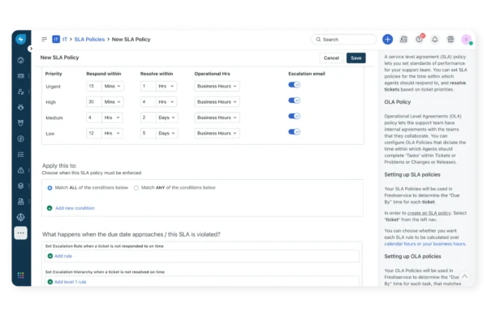
Task: Open calendar hours or business hours link
Action: pos(425,244)
